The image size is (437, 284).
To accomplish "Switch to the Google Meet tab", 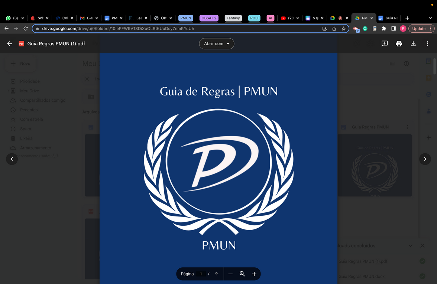I will 339,18.
